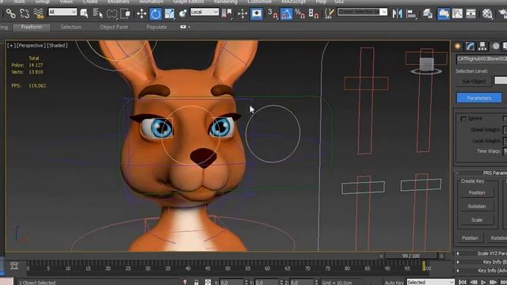507x285 pixels.
Task: Activate the Select and Rotate tool
Action: pos(155,14)
